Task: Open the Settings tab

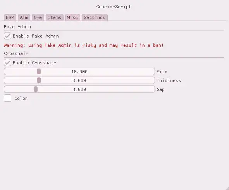Action: 95,17
